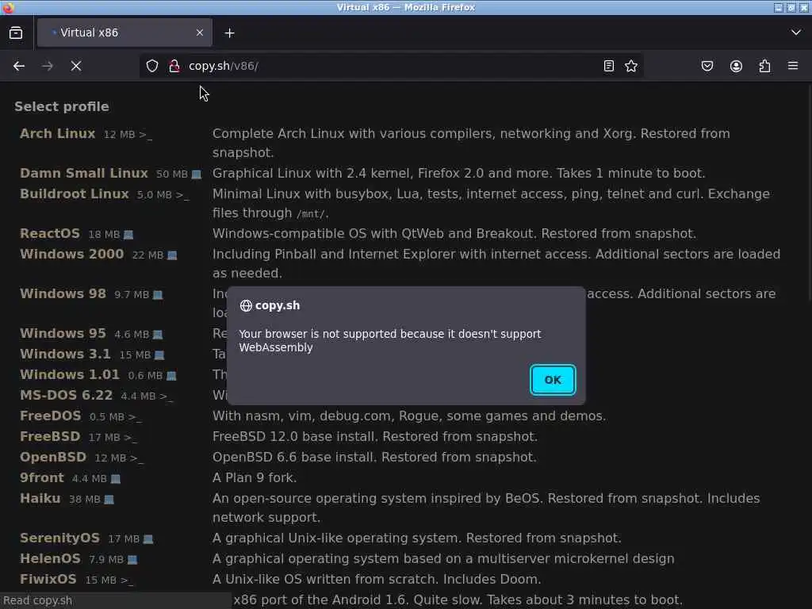
Task: Open the Damn Small Linux profile
Action: point(84,173)
